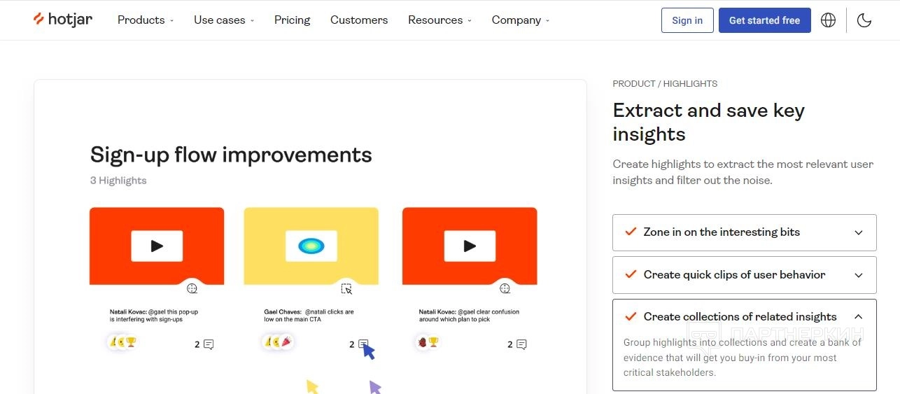
Task: Open the Resources dropdown menu
Action: pyautogui.click(x=440, y=20)
